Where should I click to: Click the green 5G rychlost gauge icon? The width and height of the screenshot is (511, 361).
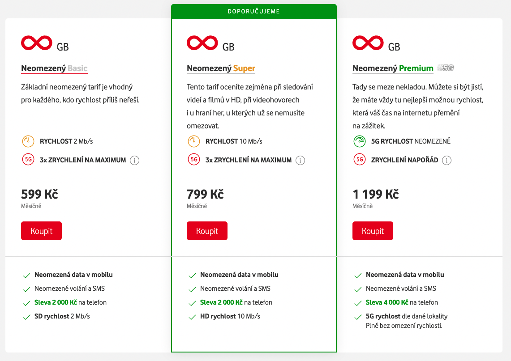[x=359, y=141]
